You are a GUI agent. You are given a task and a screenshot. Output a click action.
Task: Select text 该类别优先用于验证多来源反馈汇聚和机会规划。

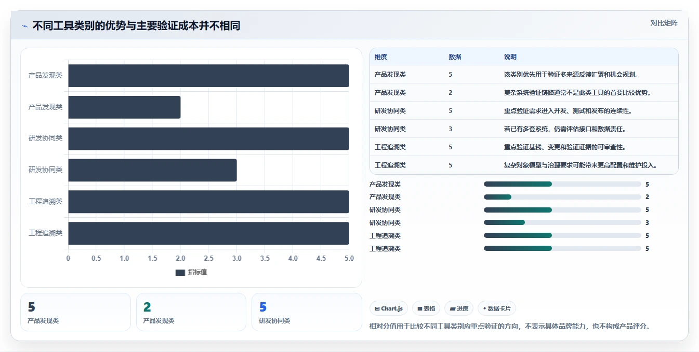[x=571, y=75]
